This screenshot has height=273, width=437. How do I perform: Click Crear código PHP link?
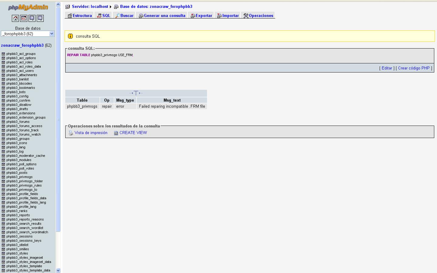414,68
